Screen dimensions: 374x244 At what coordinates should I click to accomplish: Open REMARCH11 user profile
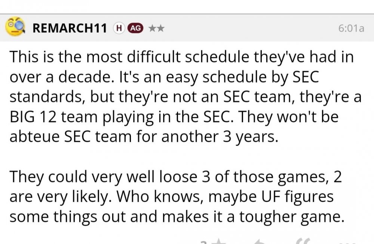(70, 28)
